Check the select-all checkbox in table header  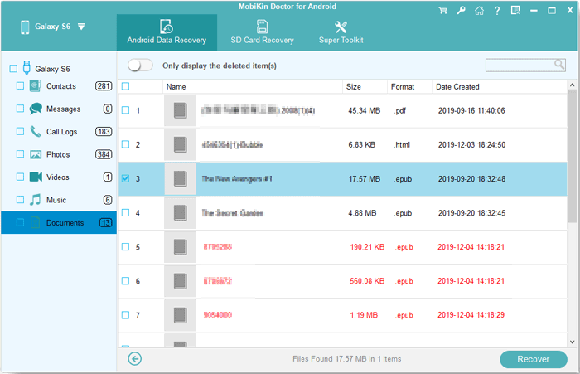126,86
